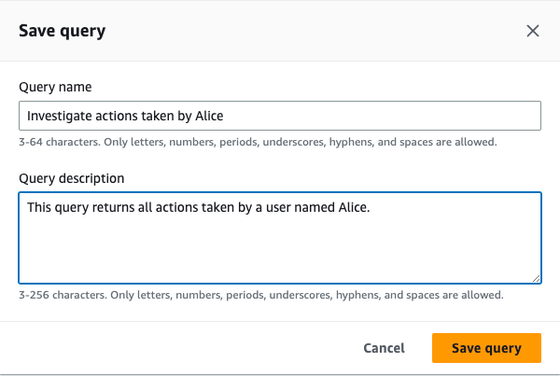This screenshot has width=560, height=376.
Task: Focus the Query description text area
Action: coord(280,237)
